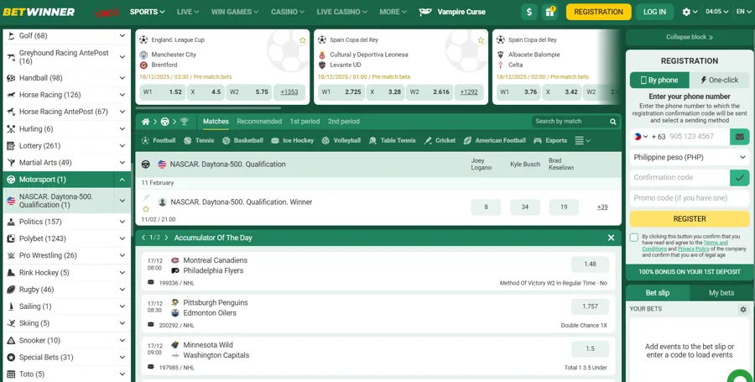Viewport: 755px width, 382px height.
Task: Click the envelope send-code icon
Action: [739, 136]
